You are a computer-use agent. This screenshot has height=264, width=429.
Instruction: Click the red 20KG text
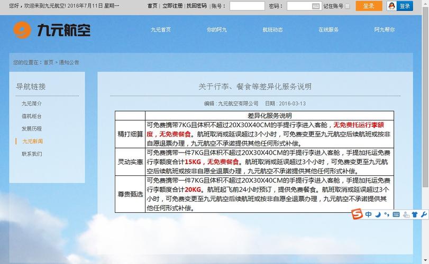coord(193,190)
